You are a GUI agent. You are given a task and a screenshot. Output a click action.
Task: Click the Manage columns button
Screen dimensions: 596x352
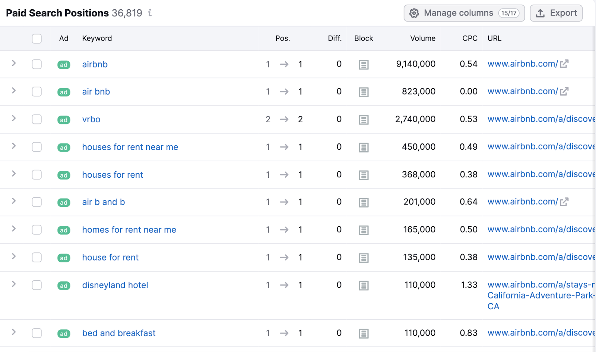pos(464,13)
